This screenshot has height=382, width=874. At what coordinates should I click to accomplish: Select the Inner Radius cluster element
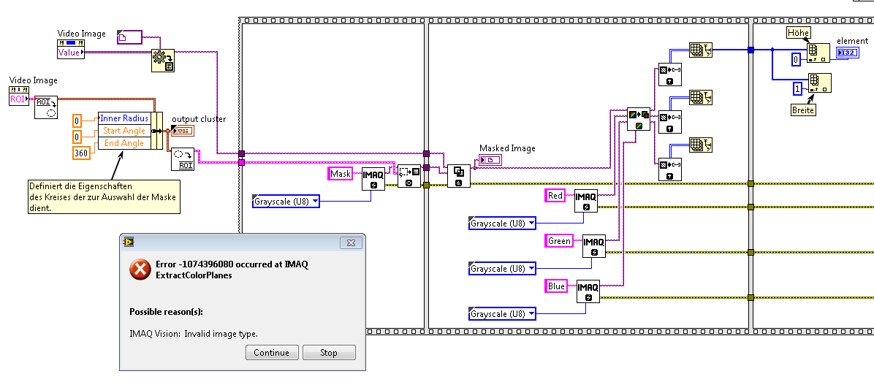[124, 118]
